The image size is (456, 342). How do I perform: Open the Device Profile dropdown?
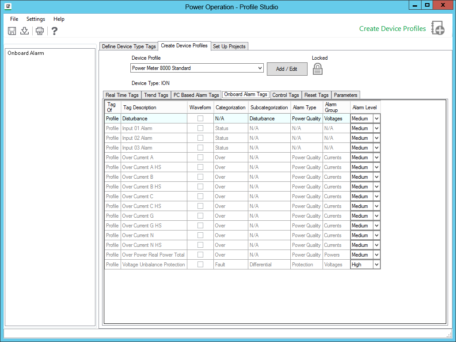tap(260, 68)
